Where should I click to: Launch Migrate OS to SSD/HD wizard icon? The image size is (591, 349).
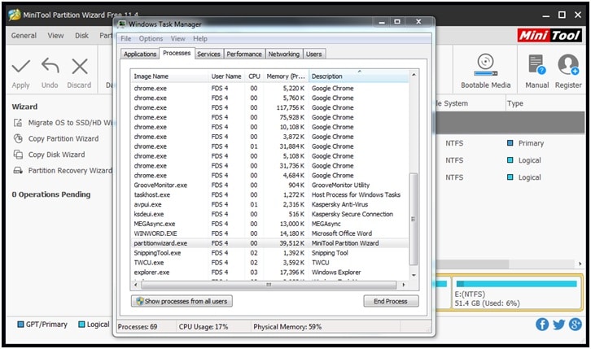[18, 123]
